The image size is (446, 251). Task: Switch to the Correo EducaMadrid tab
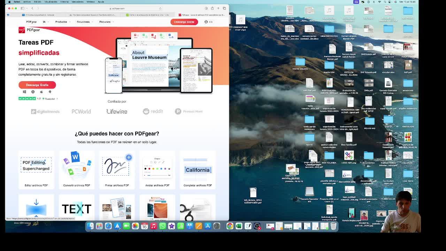pyautogui.click(x=38, y=15)
